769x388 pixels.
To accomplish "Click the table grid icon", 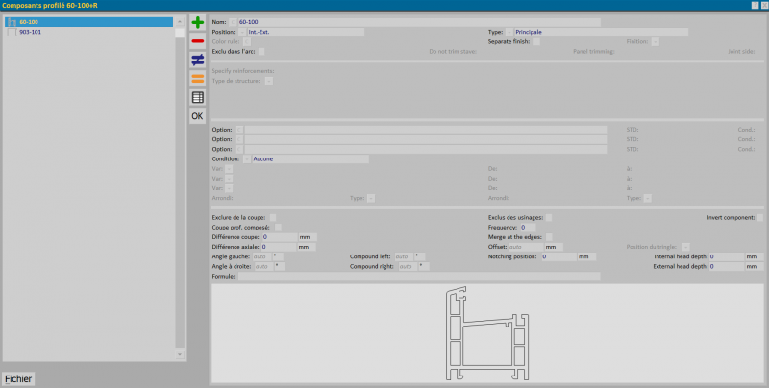I will (x=197, y=97).
